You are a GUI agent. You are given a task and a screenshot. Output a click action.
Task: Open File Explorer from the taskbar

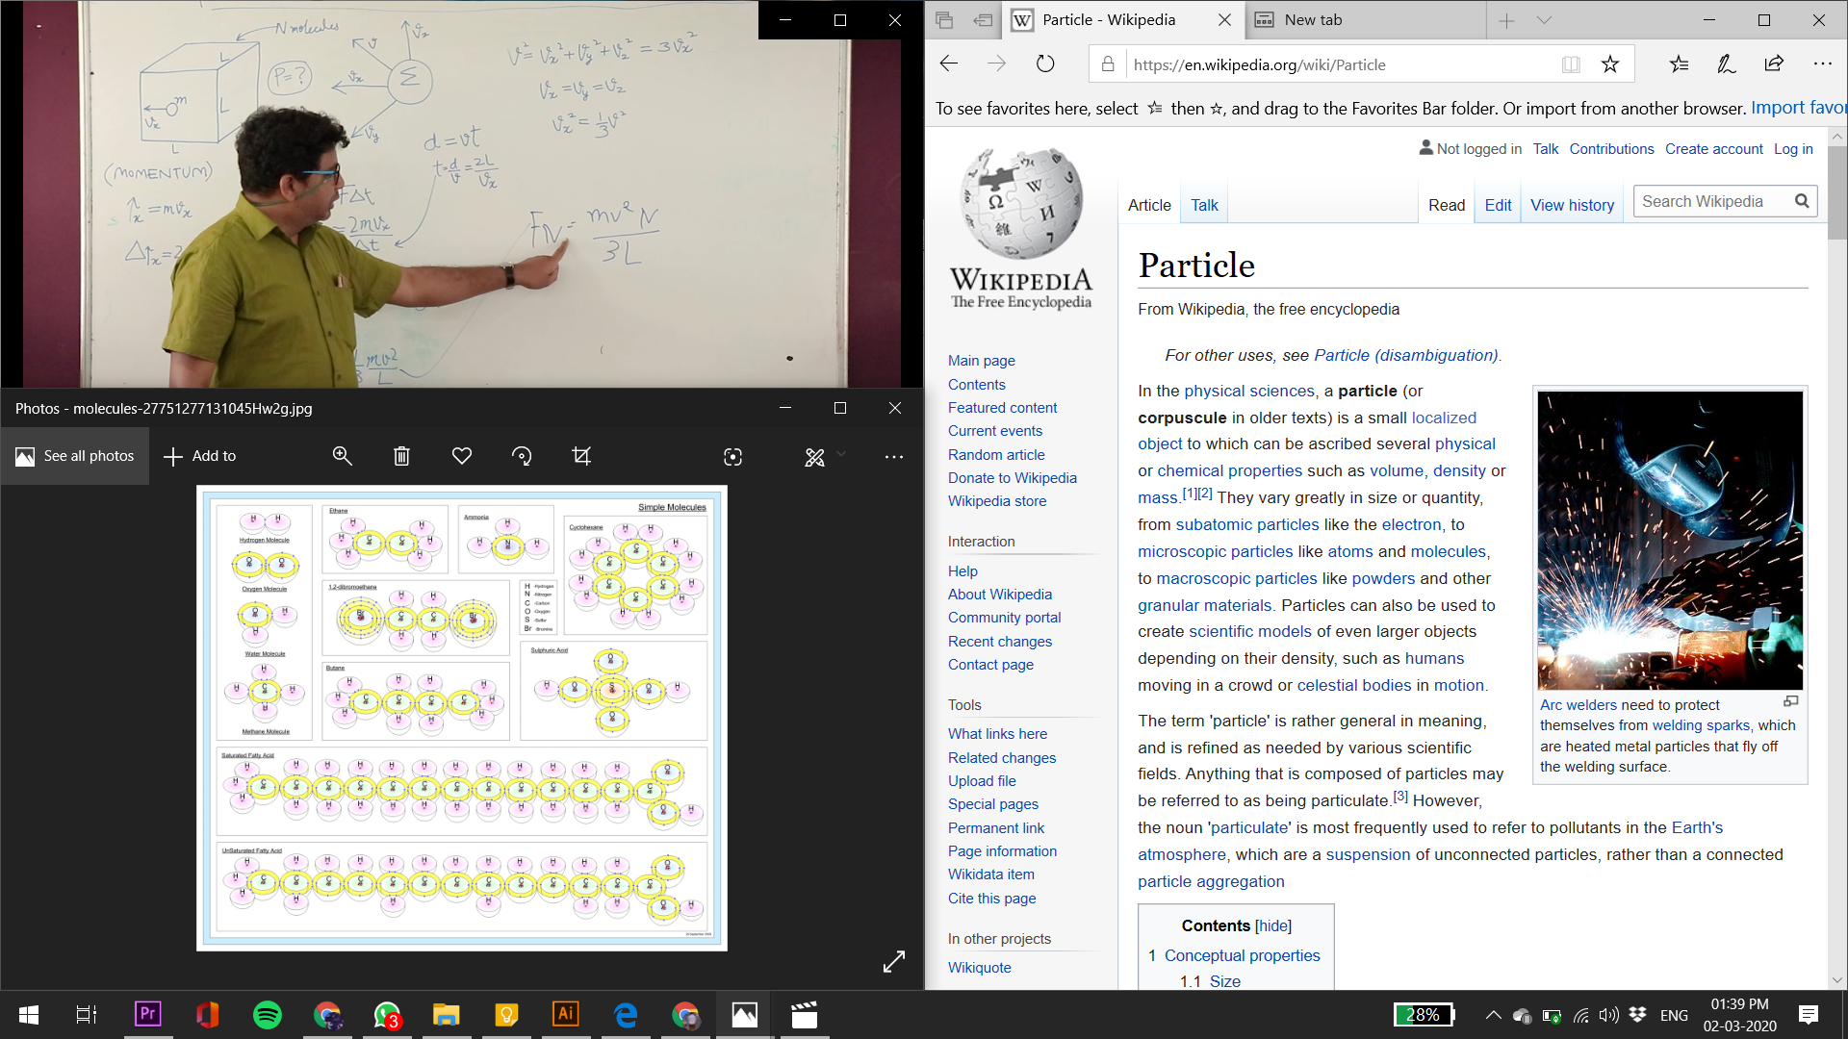click(446, 1014)
